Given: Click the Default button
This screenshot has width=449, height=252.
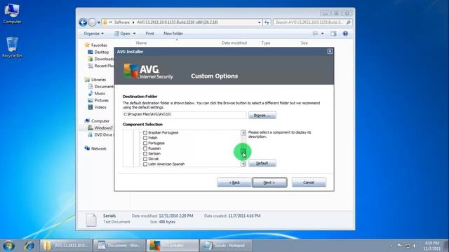Looking at the screenshot, I should coord(262,163).
